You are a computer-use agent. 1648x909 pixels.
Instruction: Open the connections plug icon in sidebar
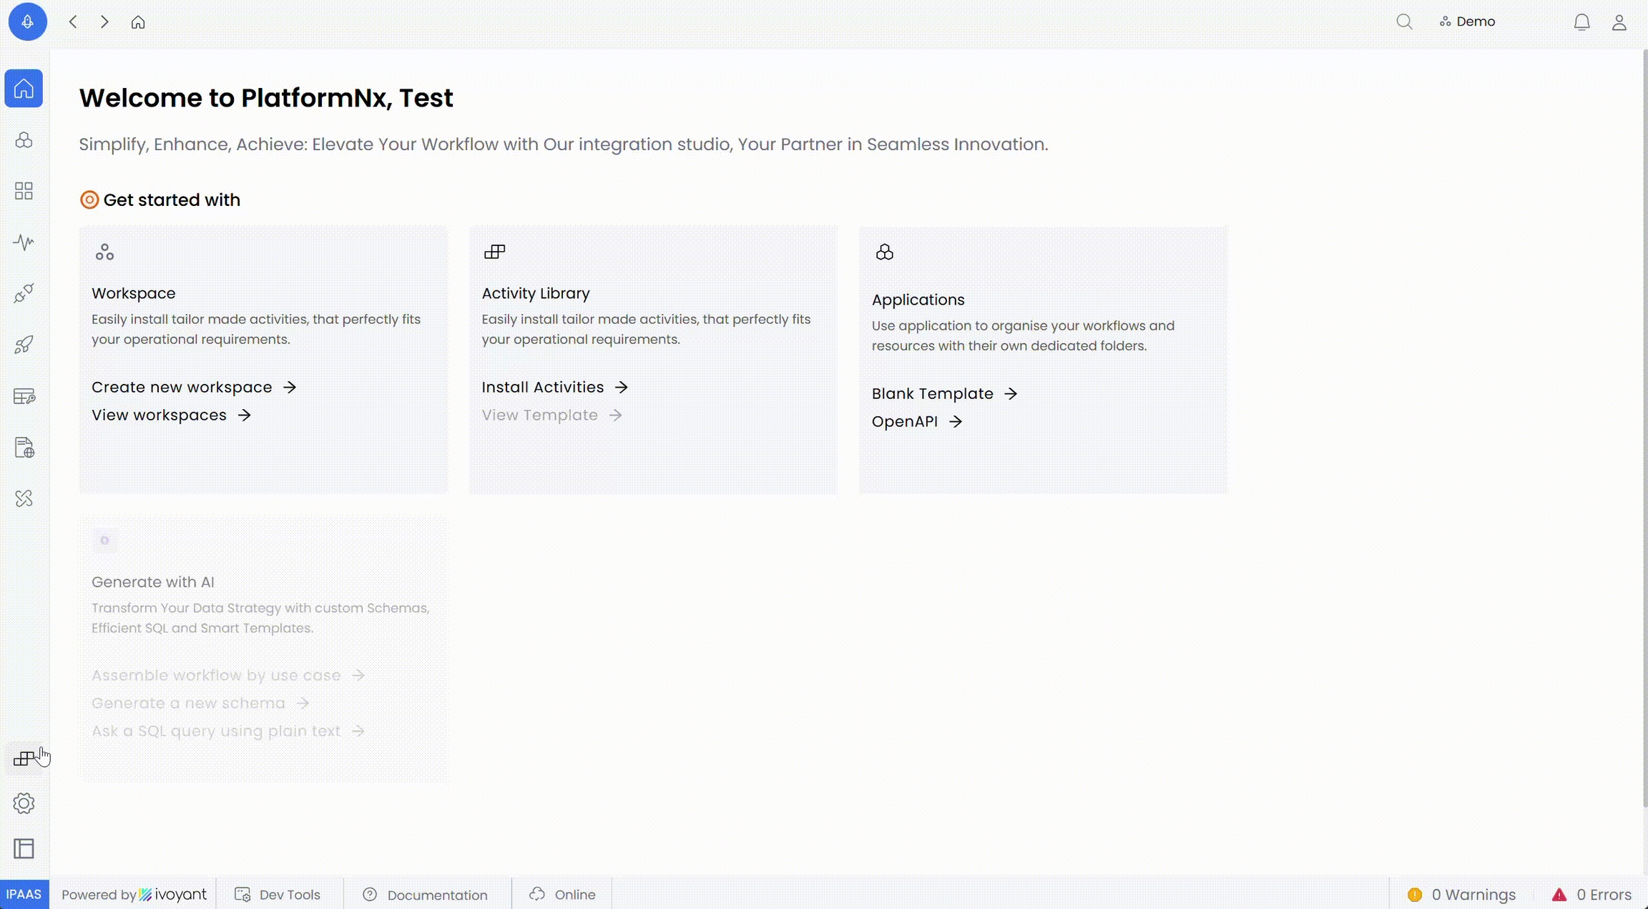[x=24, y=293]
